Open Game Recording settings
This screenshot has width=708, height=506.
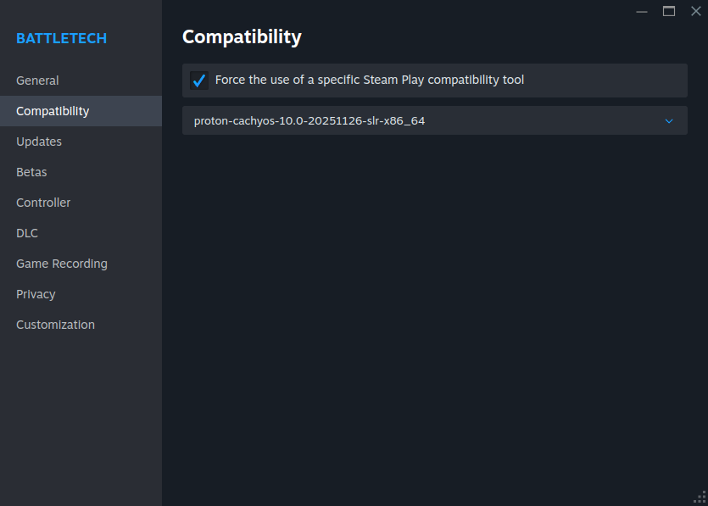tap(81, 264)
